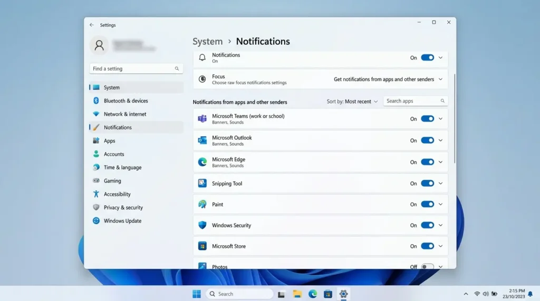Click the Settings window vertical scrollbar
Viewport: 540px width, 301px height.
(x=455, y=118)
